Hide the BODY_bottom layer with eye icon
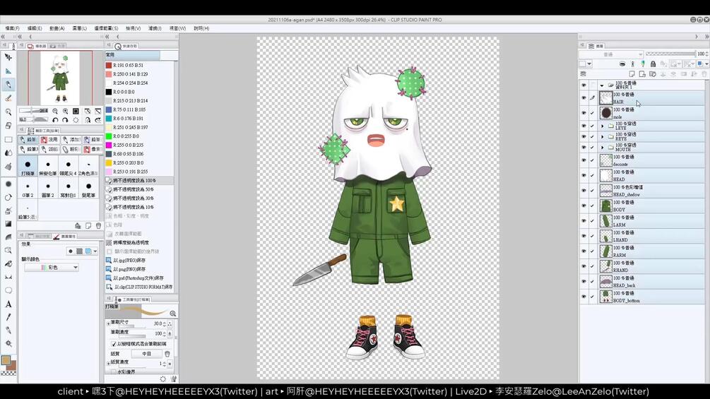710x399 pixels. click(x=584, y=297)
